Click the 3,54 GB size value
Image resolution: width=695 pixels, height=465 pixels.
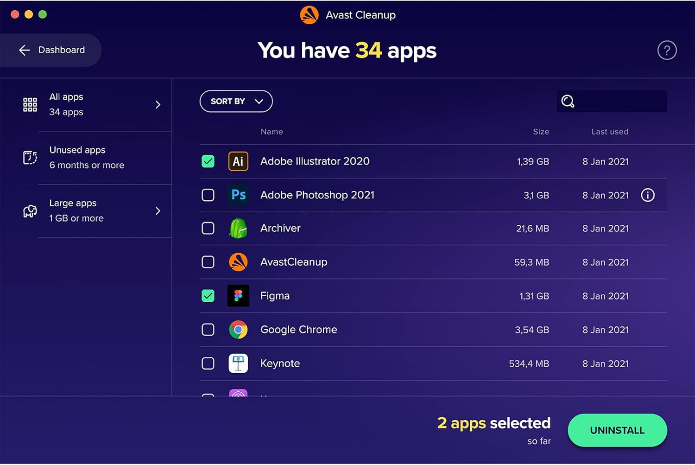pyautogui.click(x=532, y=330)
